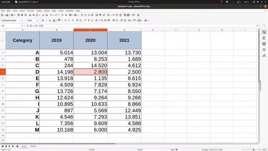The height and width of the screenshot is (151, 268).
Task: Click the Sum sigma icon
Action: pos(31,26)
